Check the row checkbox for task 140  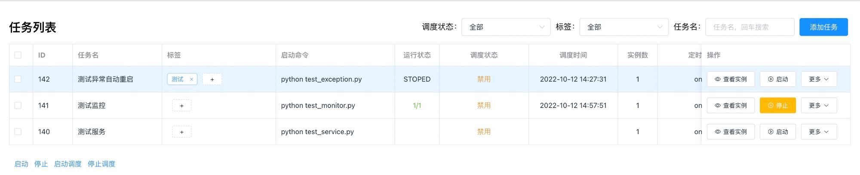point(18,132)
